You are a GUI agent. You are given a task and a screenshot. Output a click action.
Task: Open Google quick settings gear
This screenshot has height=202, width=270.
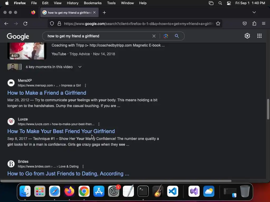pos(247,36)
